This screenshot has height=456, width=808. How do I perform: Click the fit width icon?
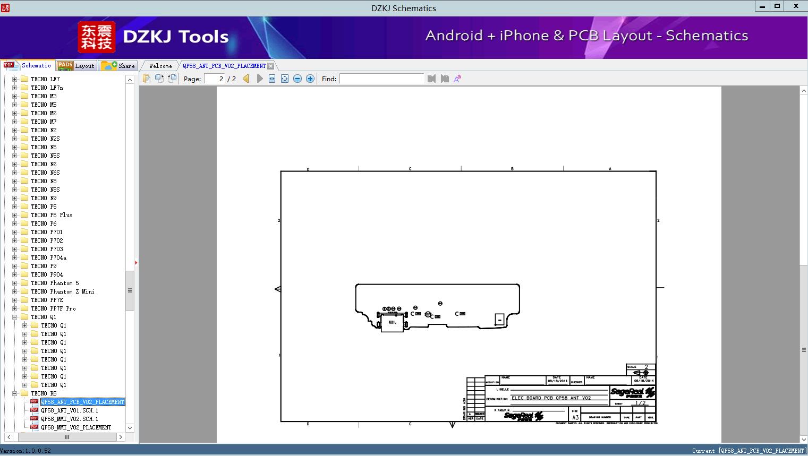[272, 79]
